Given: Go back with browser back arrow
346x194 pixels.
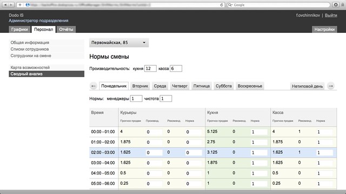Looking at the screenshot, I should coord(5,5).
